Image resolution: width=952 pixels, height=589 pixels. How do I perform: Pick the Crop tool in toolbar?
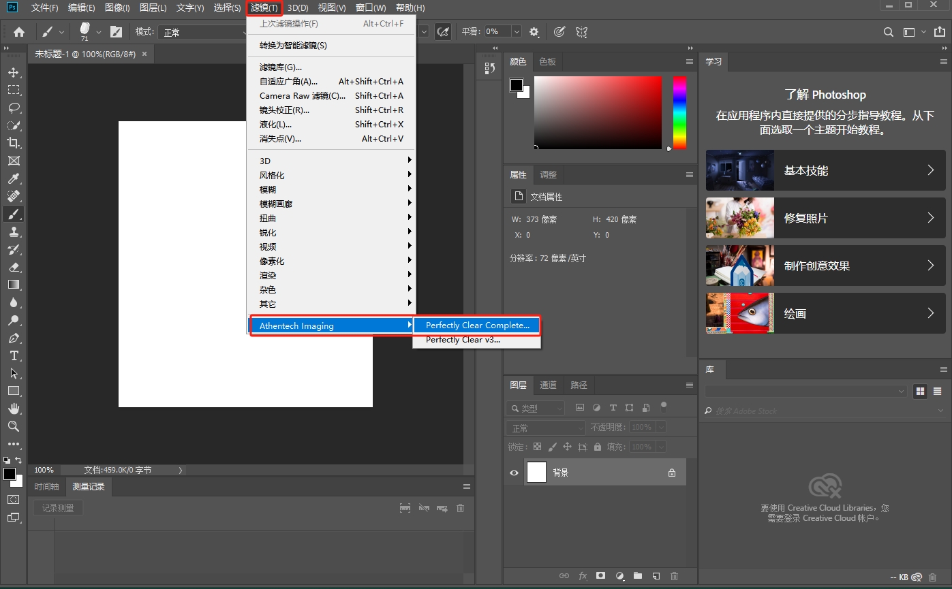[14, 143]
